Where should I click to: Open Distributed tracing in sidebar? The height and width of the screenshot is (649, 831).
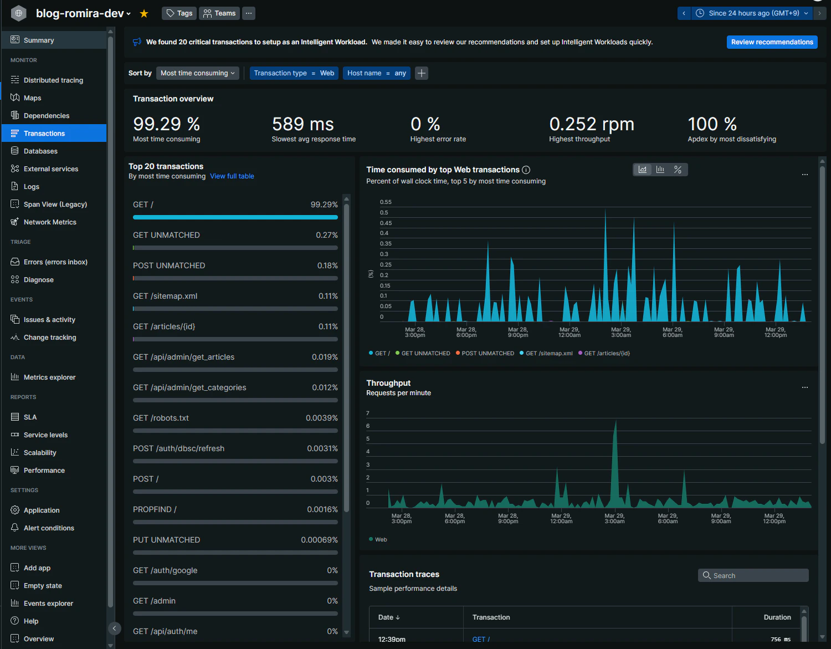point(53,80)
